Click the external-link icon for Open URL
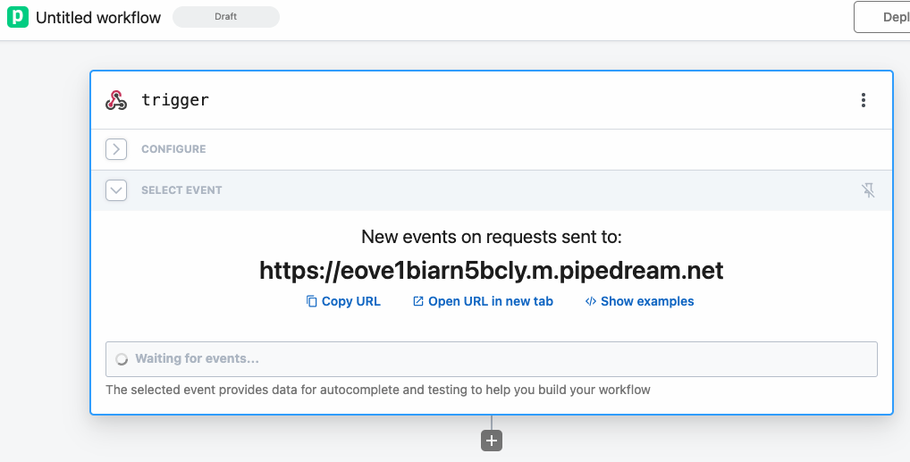Viewport: 910px width, 462px height. (x=417, y=301)
